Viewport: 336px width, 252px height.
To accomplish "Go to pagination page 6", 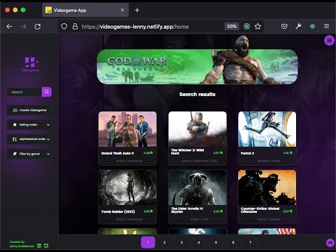I will (x=233, y=242).
